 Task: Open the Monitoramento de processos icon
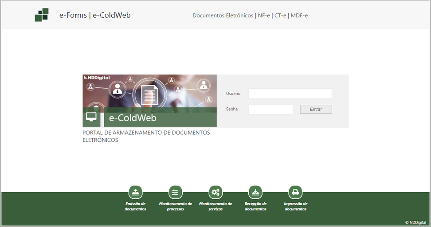click(175, 192)
